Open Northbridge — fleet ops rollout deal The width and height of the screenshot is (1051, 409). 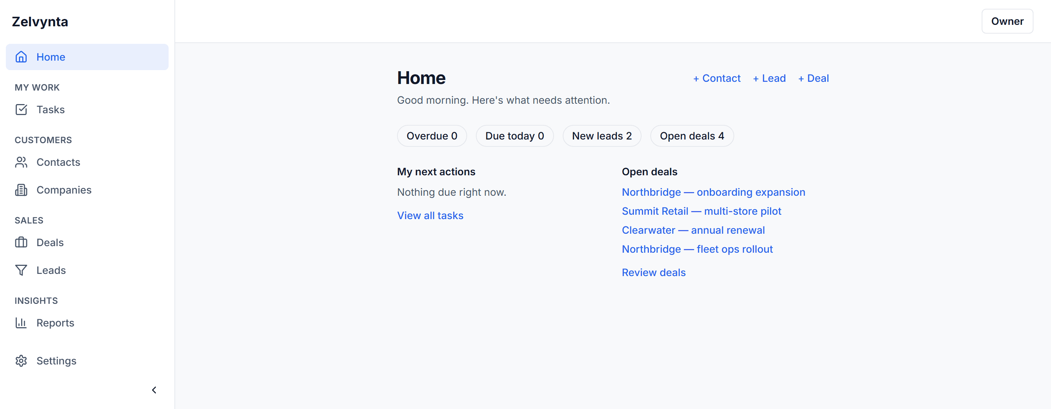pos(697,249)
